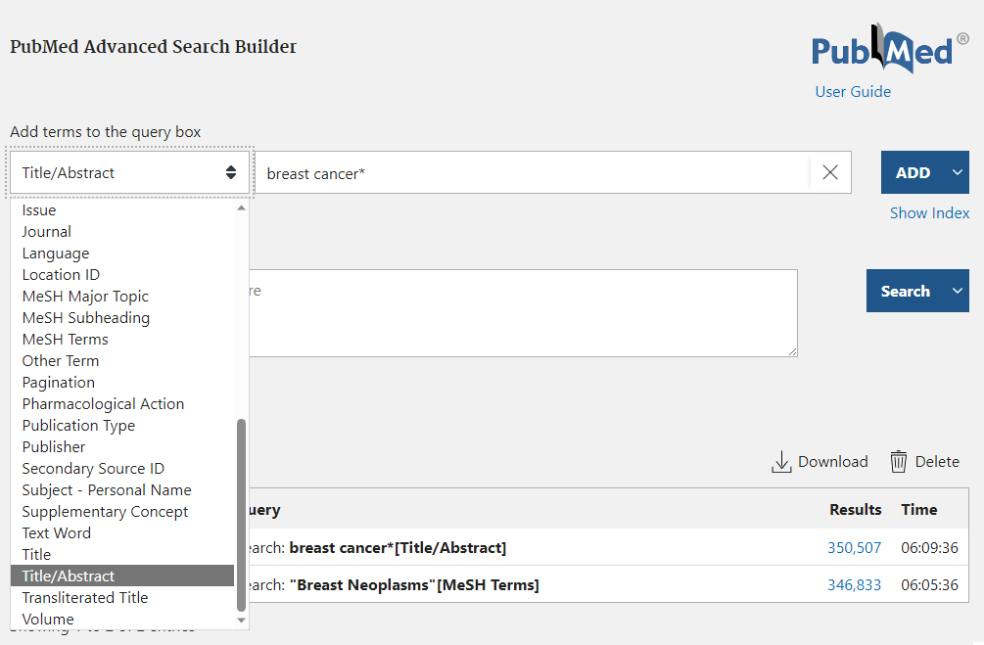This screenshot has height=645, width=984.
Task: Open the Title/Abstract field selector
Action: pyautogui.click(x=130, y=172)
